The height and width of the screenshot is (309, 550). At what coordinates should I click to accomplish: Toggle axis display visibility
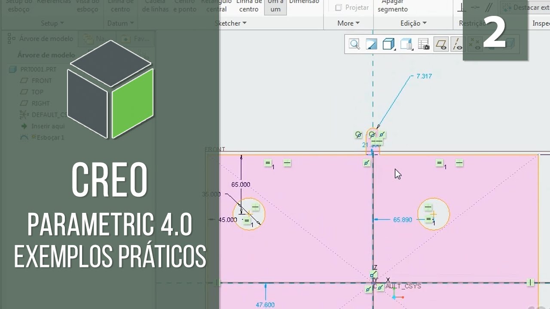click(x=458, y=44)
